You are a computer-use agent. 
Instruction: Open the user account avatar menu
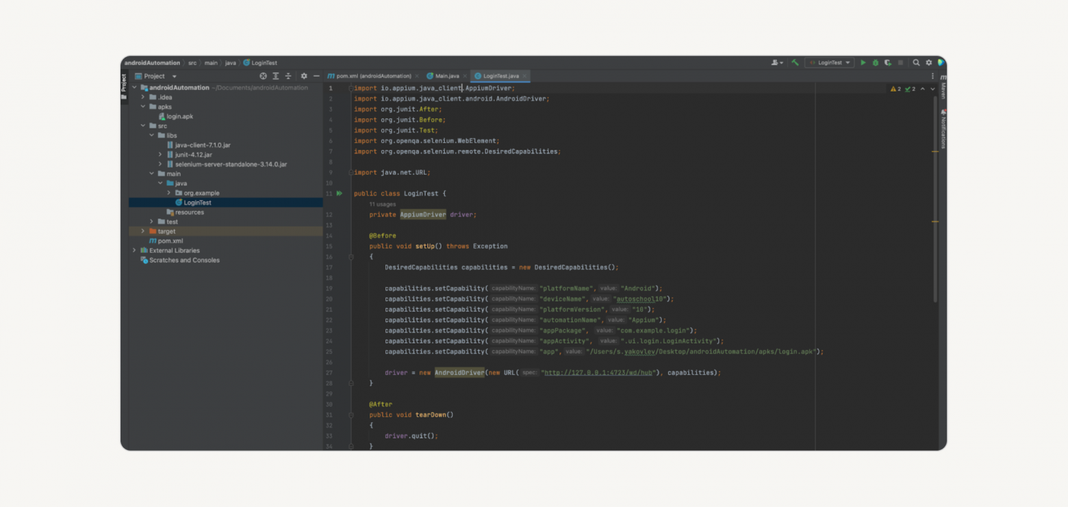[x=777, y=62]
